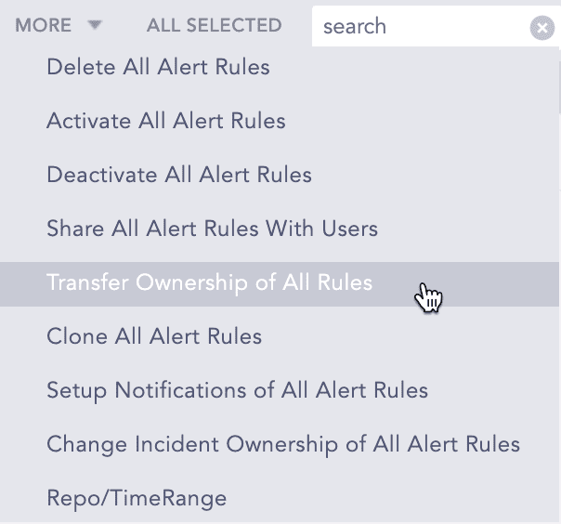Click the MORE dropdown triangle arrow
Image resolution: width=561 pixels, height=524 pixels.
point(95,26)
